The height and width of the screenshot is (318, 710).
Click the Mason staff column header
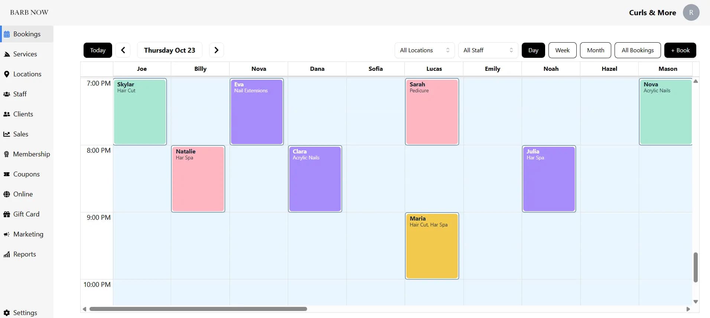(668, 69)
